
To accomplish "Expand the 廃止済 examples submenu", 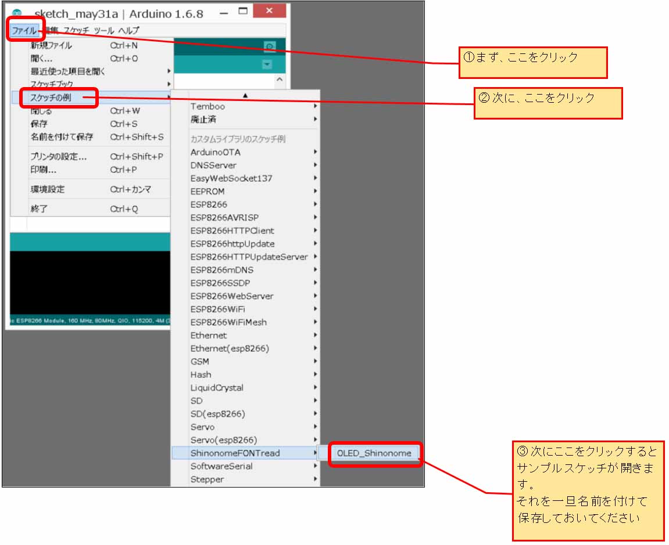I will [x=245, y=120].
